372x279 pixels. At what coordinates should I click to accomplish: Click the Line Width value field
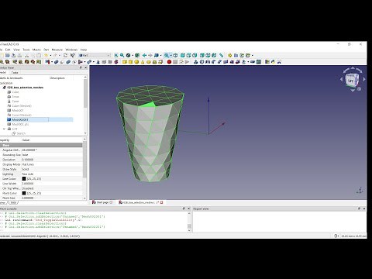52,184
